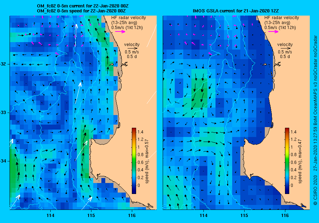Click '0.5m/s (1kt 12h)' text in right map
The width and height of the screenshot is (319, 223).
[x=280, y=27]
